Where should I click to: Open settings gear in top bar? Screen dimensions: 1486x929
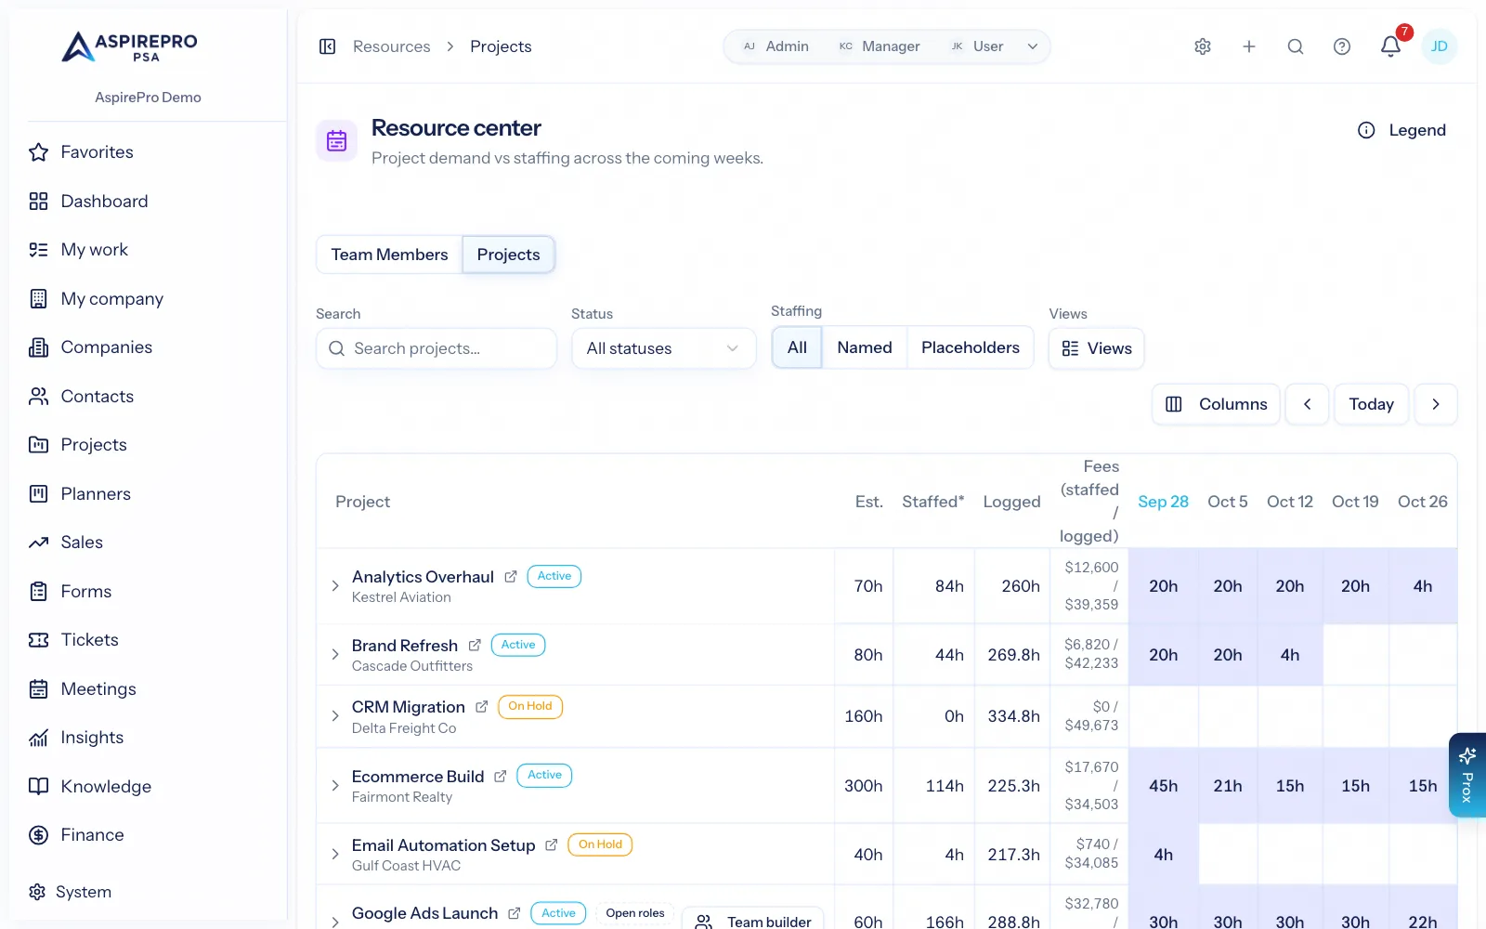click(x=1203, y=46)
